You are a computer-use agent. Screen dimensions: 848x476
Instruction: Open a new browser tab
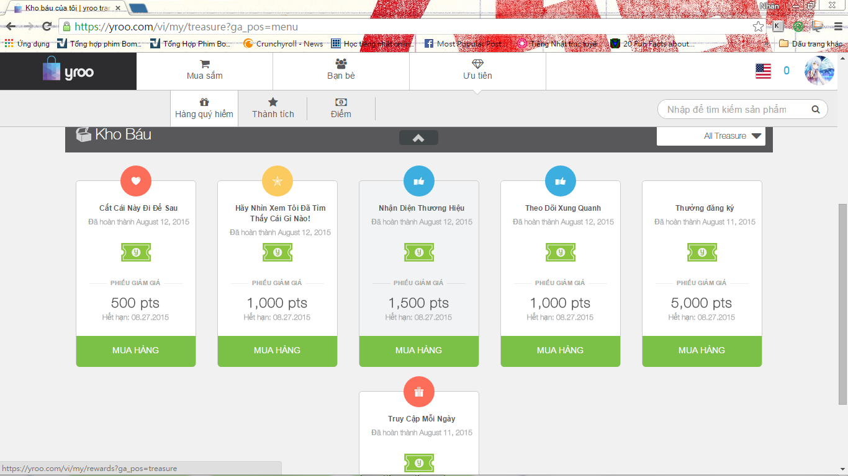pos(138,8)
